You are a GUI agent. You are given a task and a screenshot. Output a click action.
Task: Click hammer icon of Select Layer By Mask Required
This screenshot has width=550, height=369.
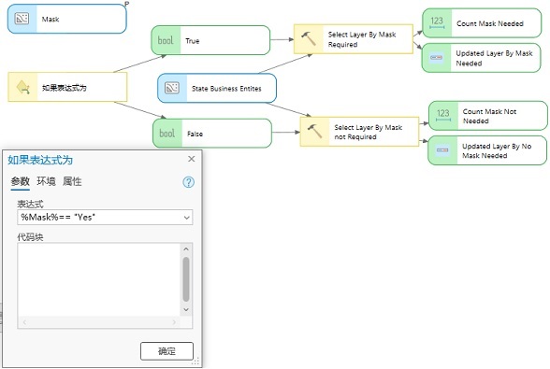coord(309,39)
